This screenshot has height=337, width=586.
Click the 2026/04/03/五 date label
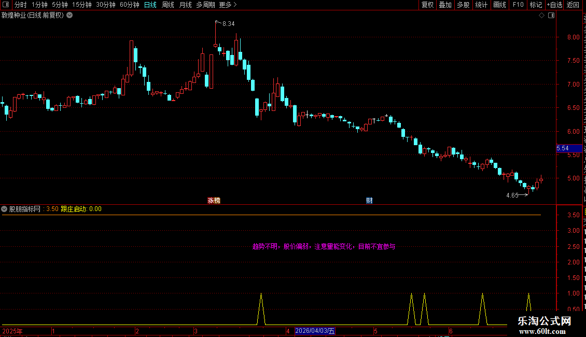point(315,331)
